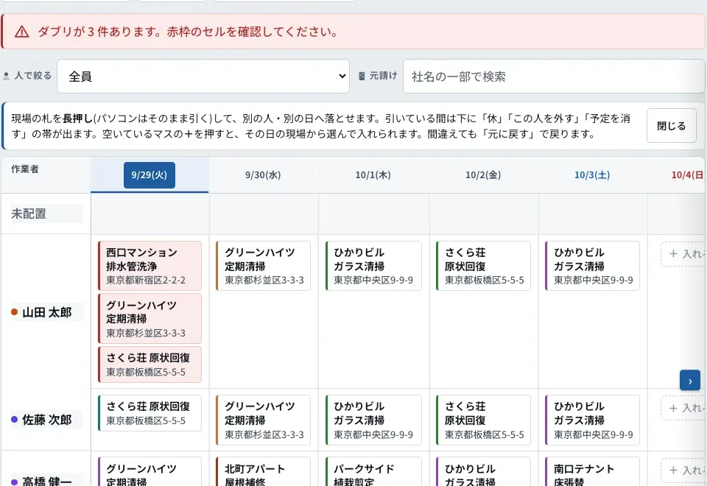Click orange dot next to 山田 太郎
Image resolution: width=707 pixels, height=486 pixels.
15,312
